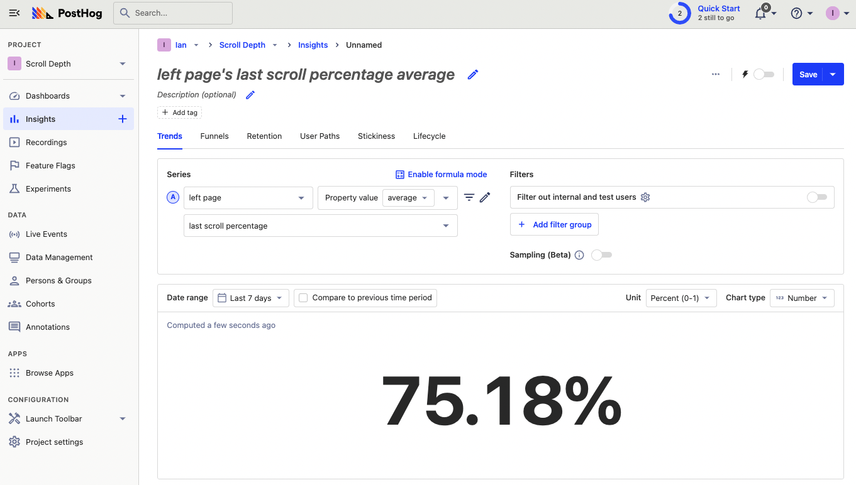856x485 pixels.
Task: Check Compare to previous time period
Action: [303, 298]
